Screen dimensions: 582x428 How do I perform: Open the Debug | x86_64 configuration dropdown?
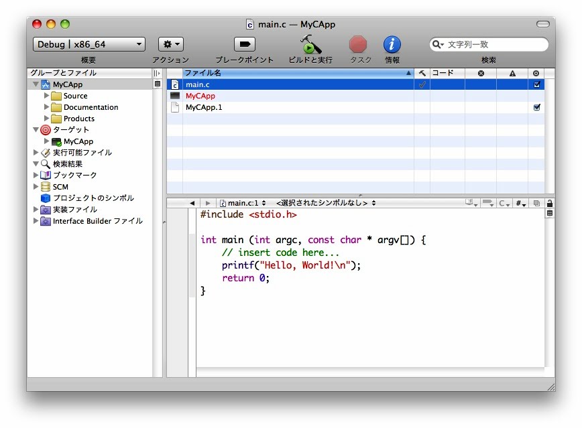[x=89, y=44]
